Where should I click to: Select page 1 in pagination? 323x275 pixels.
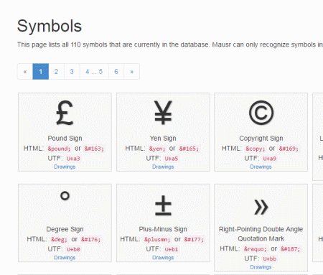41,71
